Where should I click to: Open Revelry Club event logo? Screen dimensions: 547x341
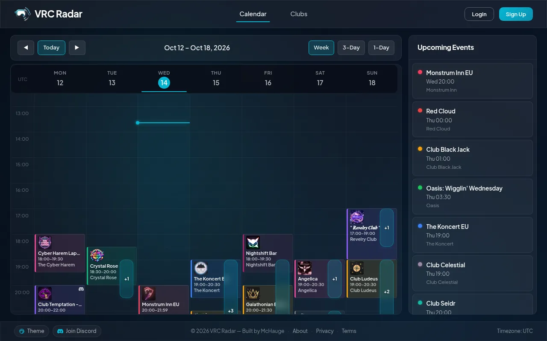tap(357, 217)
